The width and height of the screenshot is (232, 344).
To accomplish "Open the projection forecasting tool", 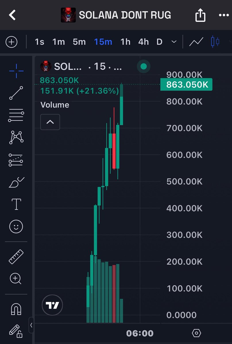I will click(16, 160).
